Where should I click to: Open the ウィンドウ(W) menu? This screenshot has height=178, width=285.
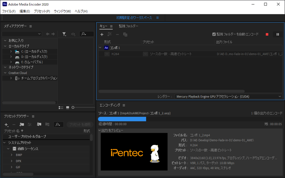62,11
